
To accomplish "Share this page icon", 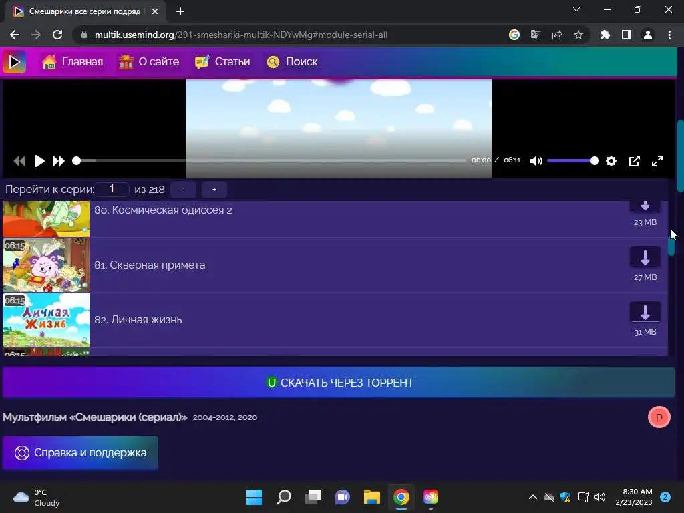I will (557, 35).
